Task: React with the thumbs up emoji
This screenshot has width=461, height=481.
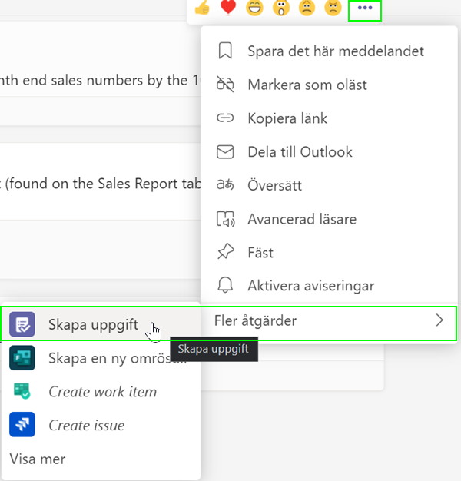Action: (202, 7)
